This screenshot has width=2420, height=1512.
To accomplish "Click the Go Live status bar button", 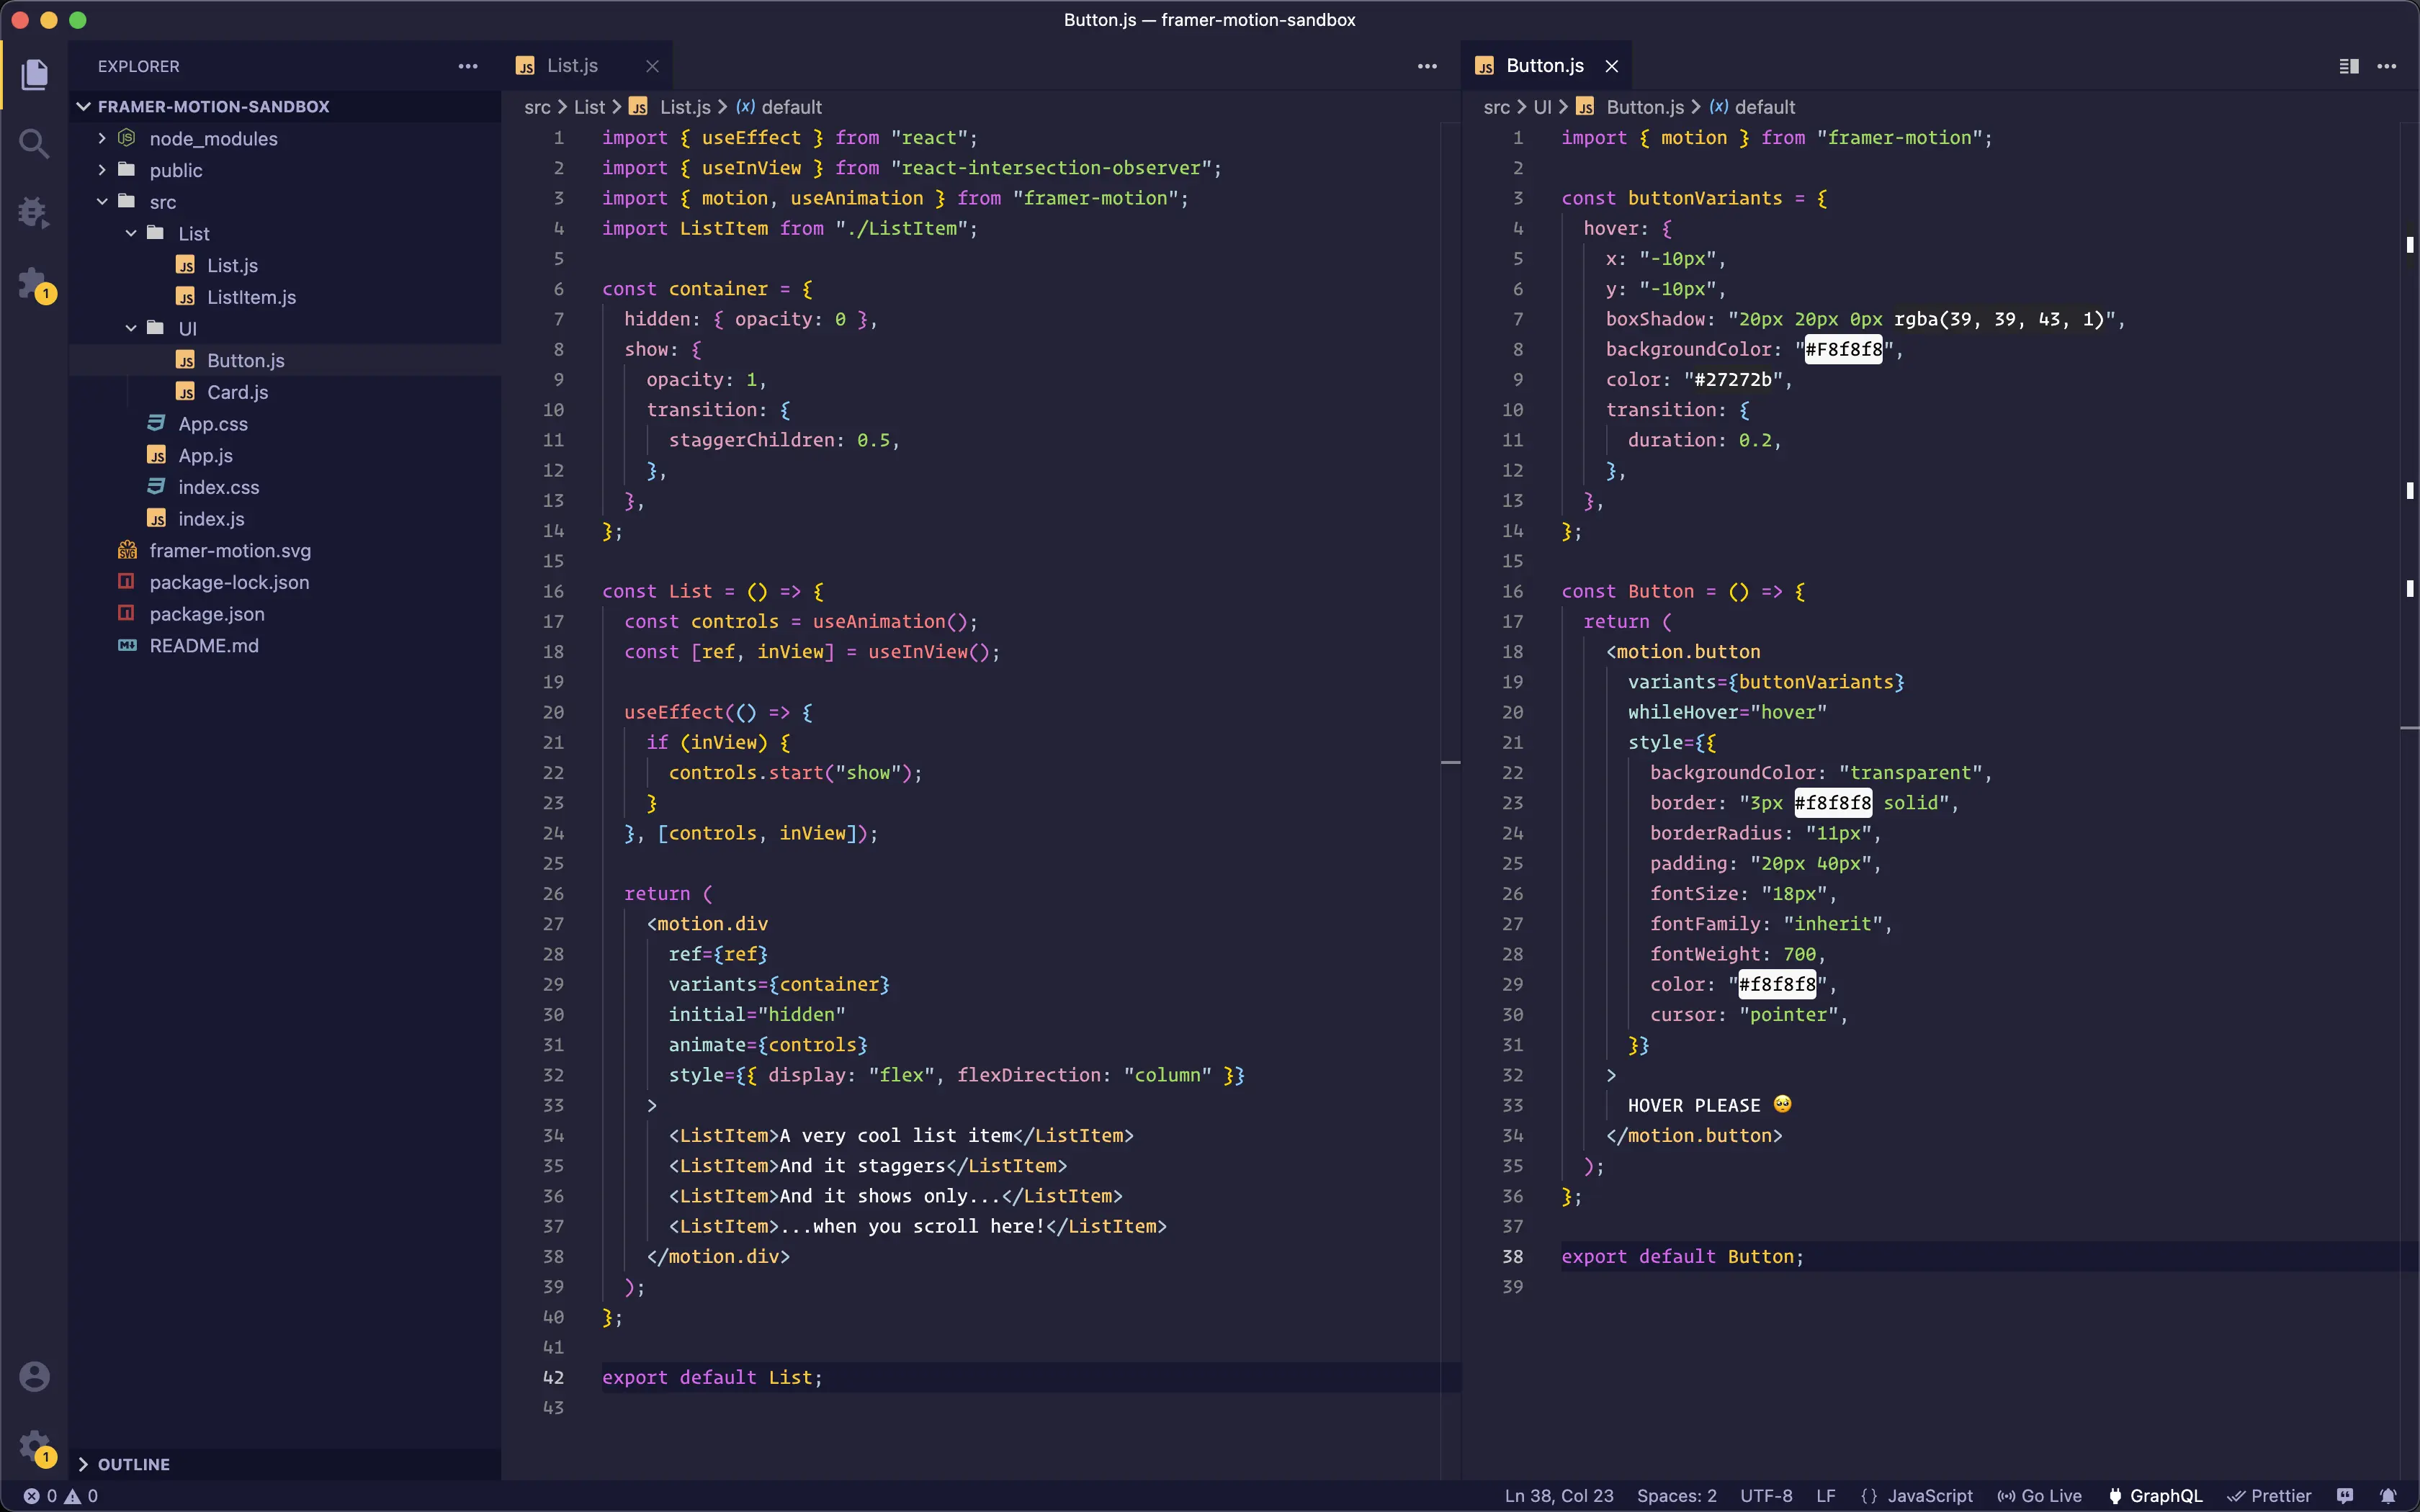I will coord(2039,1496).
